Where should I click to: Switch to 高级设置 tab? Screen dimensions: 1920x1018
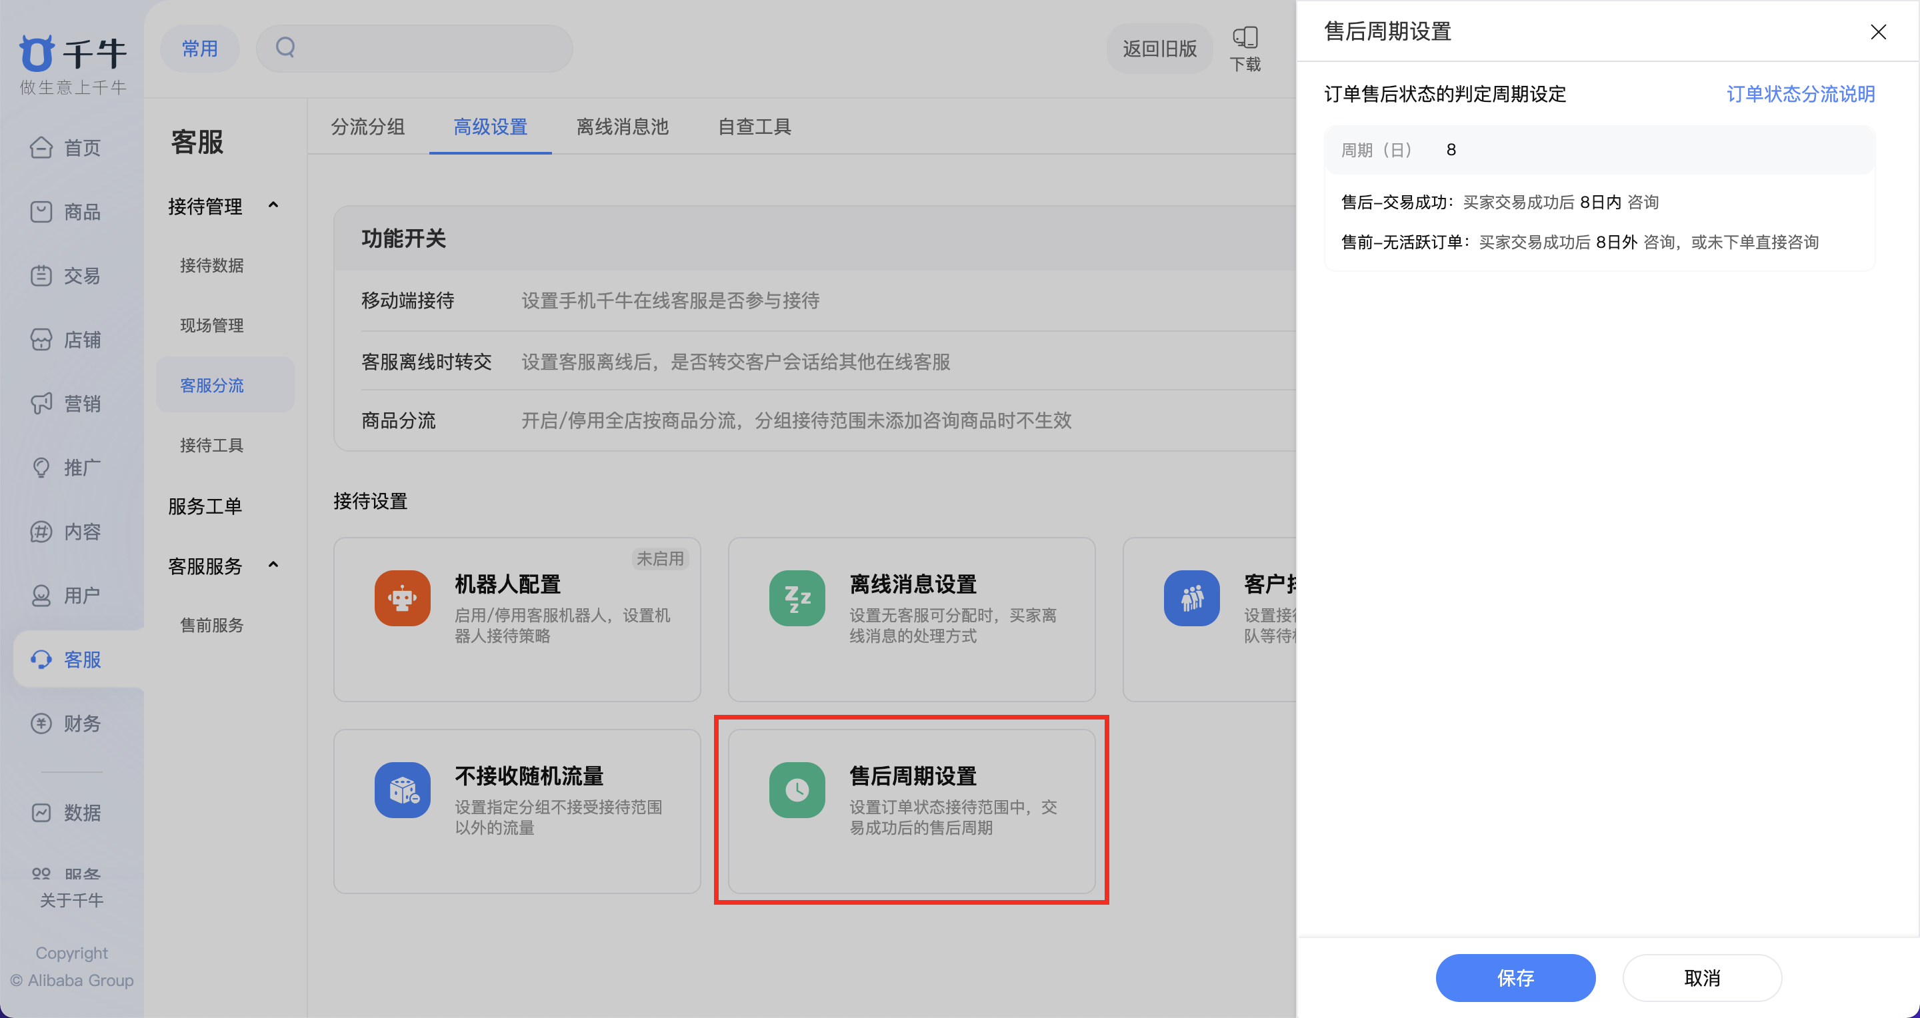click(x=491, y=127)
